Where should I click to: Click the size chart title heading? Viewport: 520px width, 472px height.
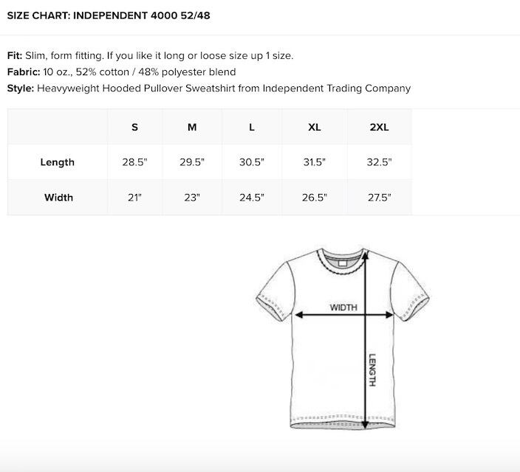coord(109,15)
